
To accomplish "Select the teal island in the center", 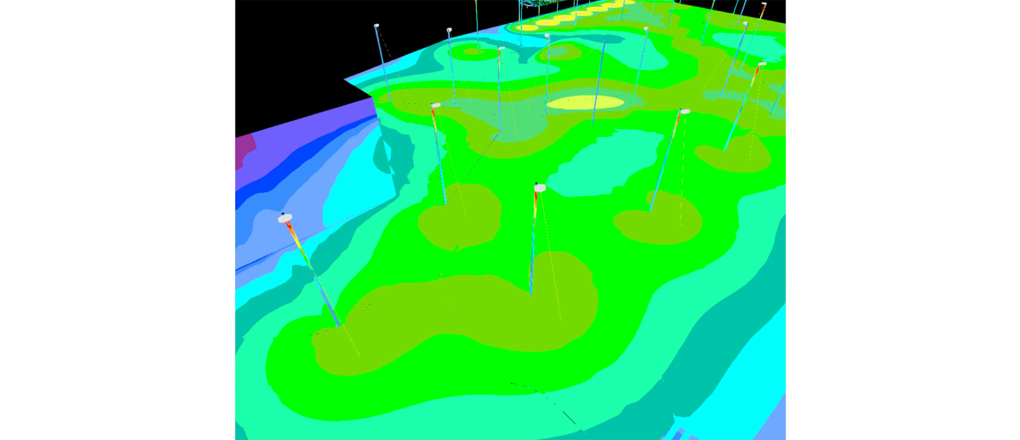I will coord(608,162).
